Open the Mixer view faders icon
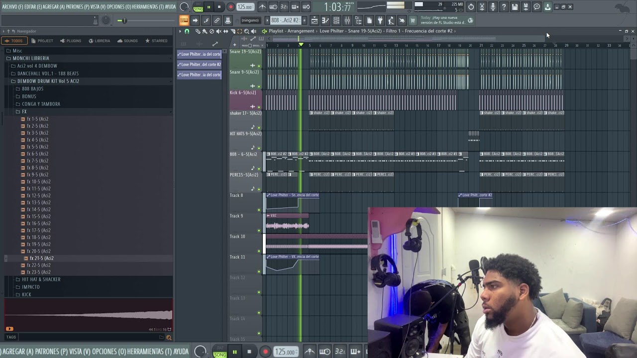 tap(347, 20)
